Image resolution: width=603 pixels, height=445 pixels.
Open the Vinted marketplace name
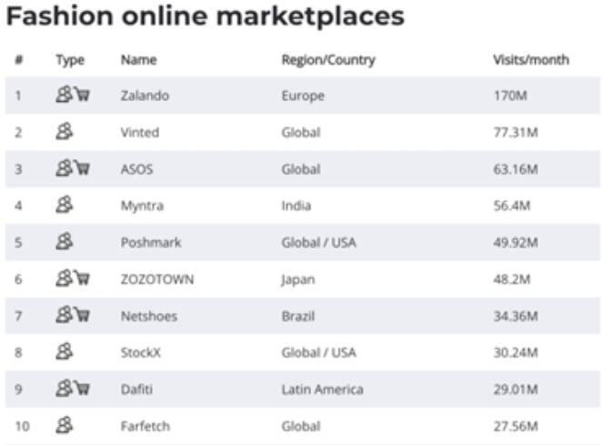click(139, 133)
